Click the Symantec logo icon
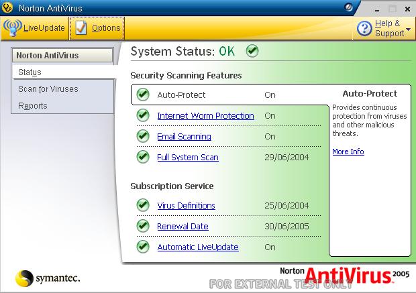Screen dimensions: 416x293 click(x=24, y=278)
